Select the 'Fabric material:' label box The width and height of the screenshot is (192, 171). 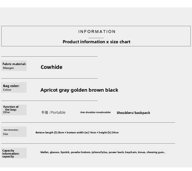pos(14,66)
